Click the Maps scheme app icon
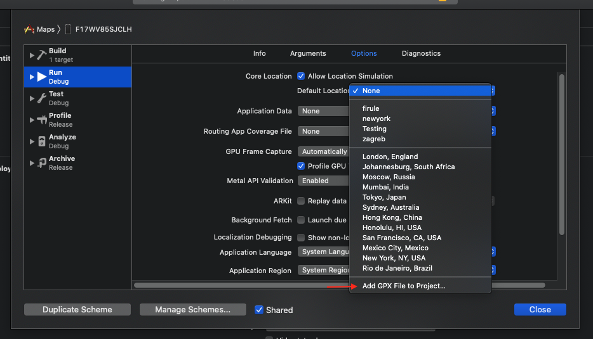593x339 pixels. click(x=29, y=29)
